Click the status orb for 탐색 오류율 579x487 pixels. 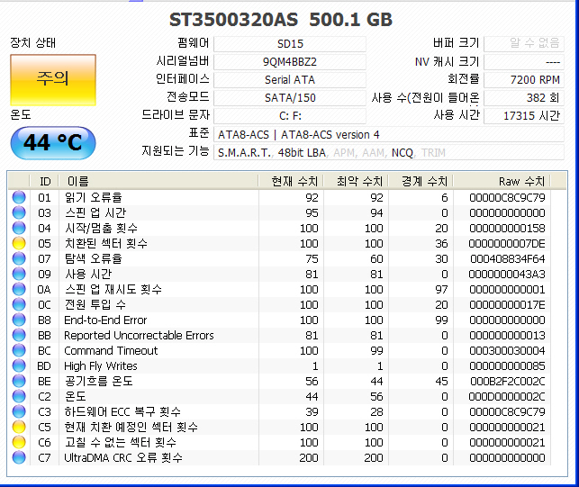(19, 259)
